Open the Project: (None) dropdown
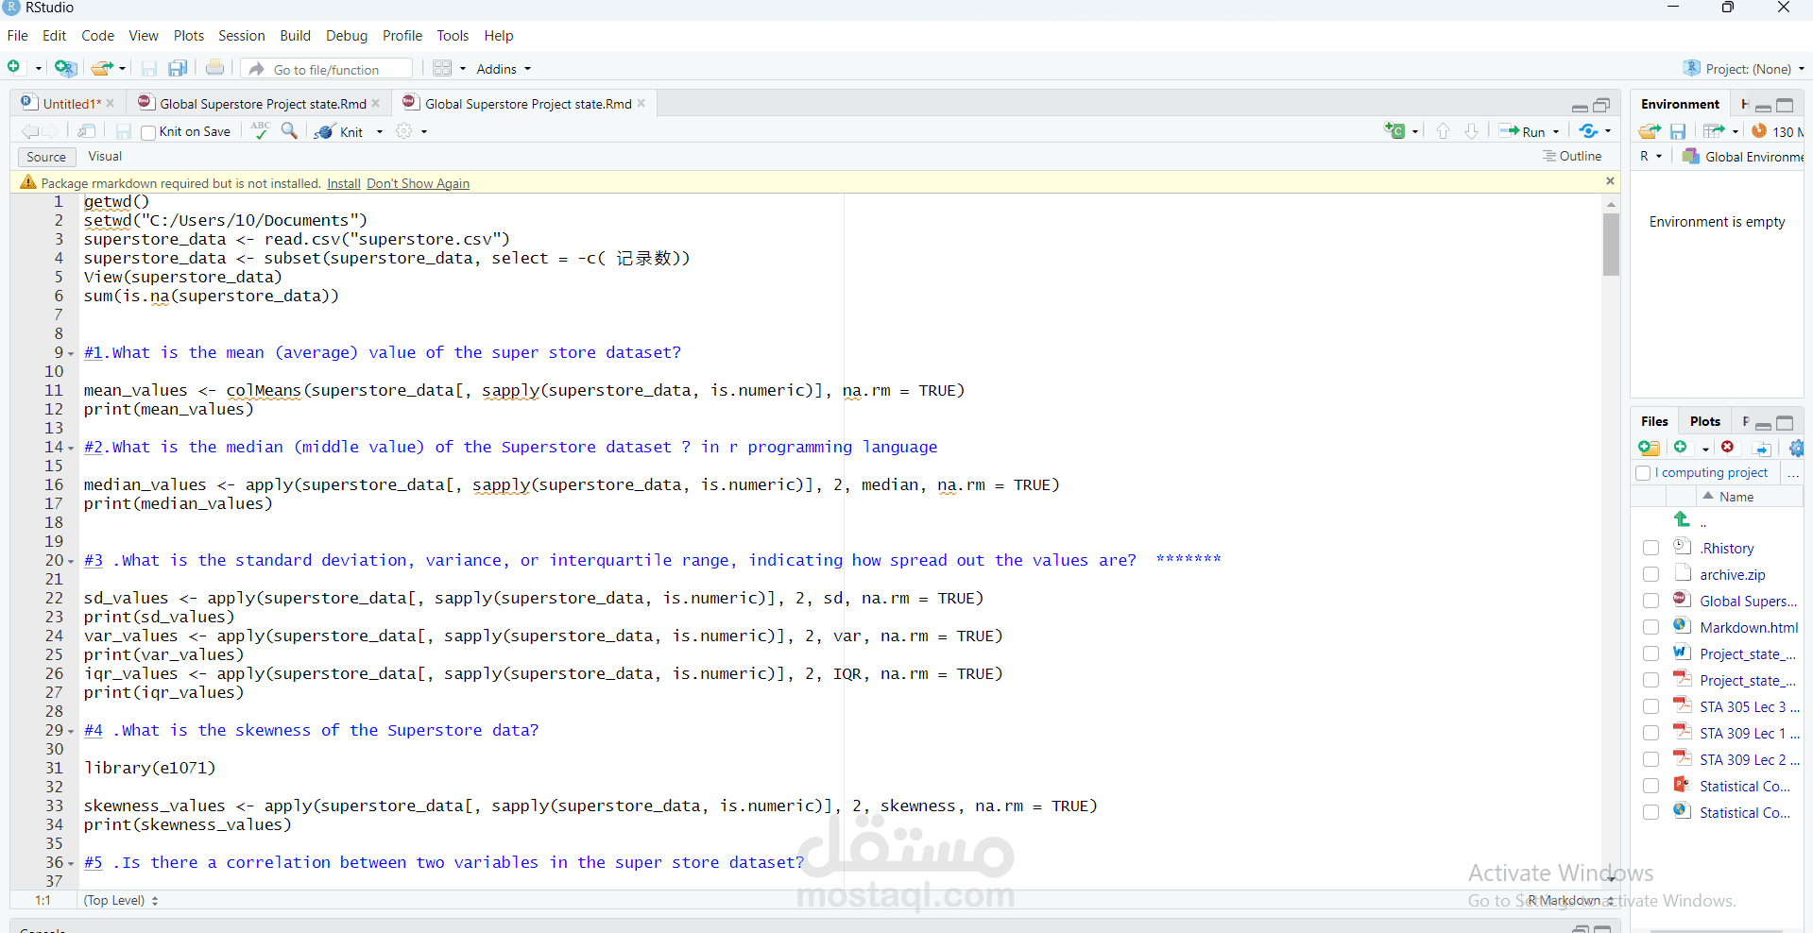 (x=1743, y=69)
